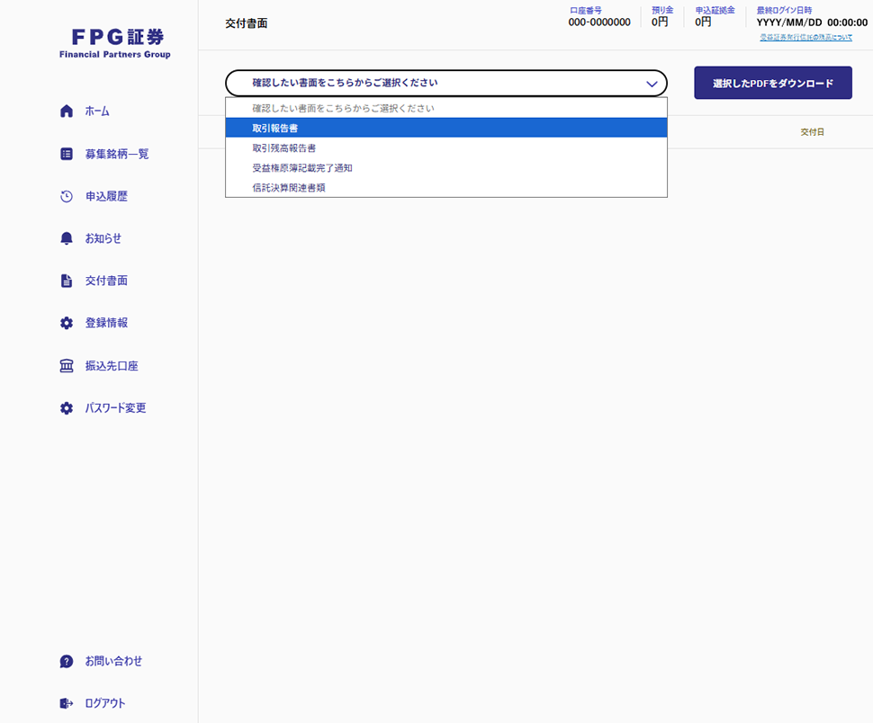Click the 交付日 column header
Screen dimensions: 873x723
click(x=811, y=131)
